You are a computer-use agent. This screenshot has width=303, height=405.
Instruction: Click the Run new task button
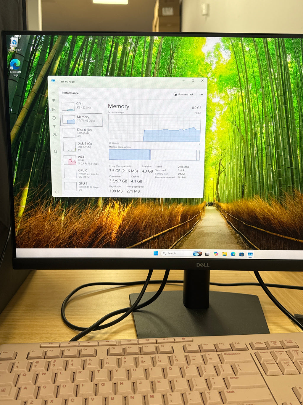tap(183, 94)
